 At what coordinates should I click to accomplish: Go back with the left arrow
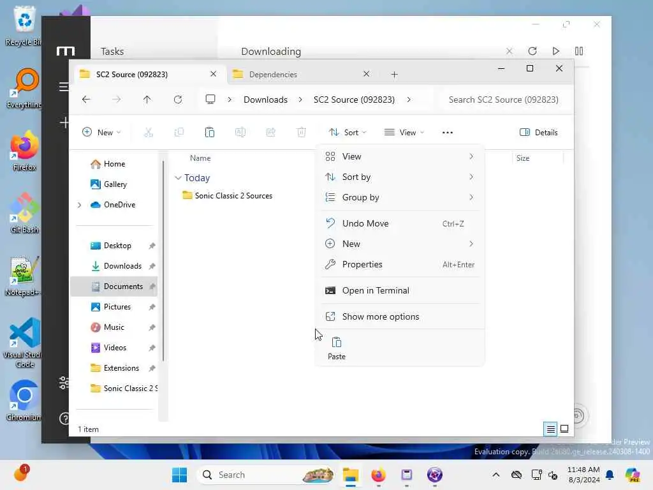pyautogui.click(x=86, y=100)
